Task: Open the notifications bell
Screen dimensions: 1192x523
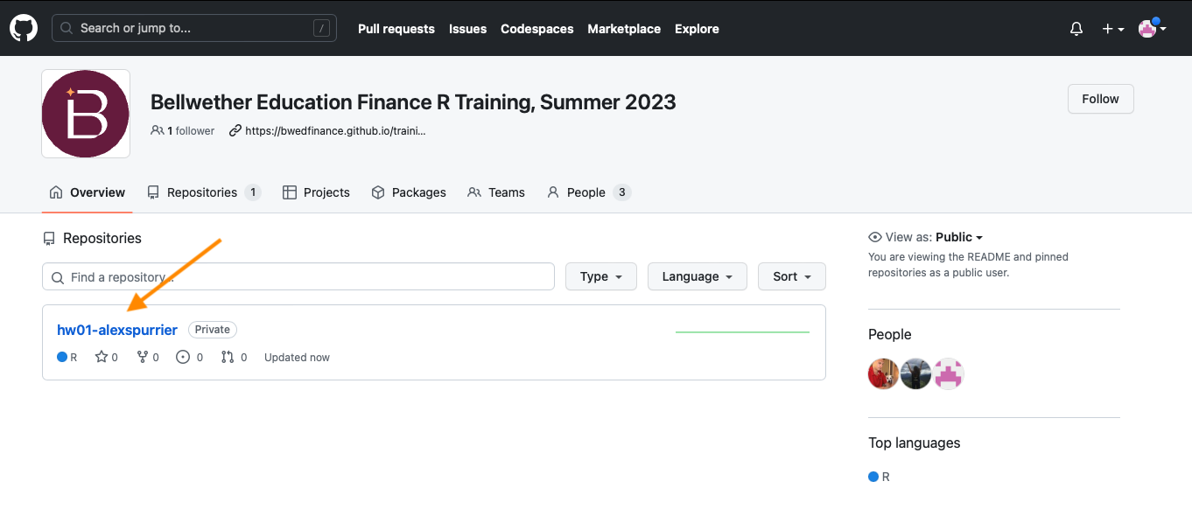Action: pos(1076,29)
